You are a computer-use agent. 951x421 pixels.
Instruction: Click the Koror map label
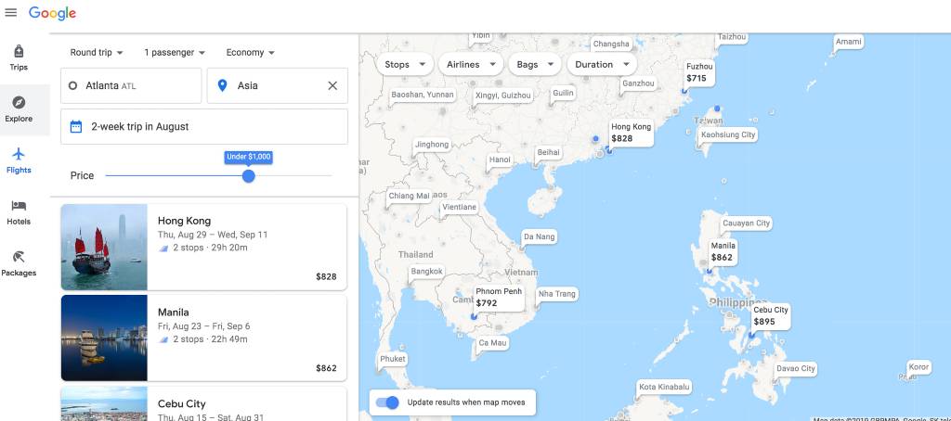(x=918, y=367)
